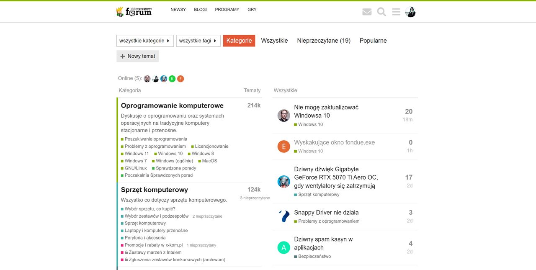Click the orange E avatar on fondue.exe topic
This screenshot has height=270, width=536.
[283, 146]
